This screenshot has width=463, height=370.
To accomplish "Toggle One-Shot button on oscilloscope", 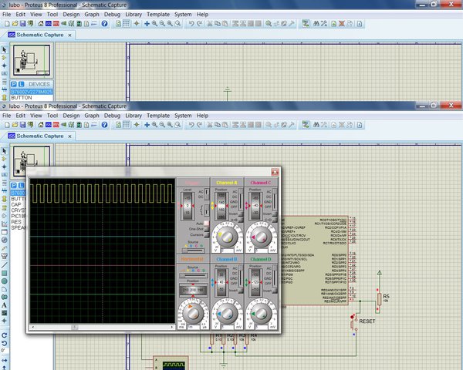I will click(x=207, y=229).
